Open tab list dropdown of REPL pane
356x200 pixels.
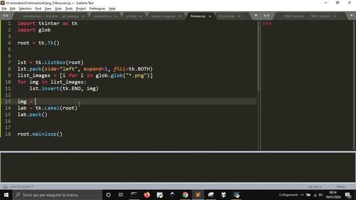point(352,16)
